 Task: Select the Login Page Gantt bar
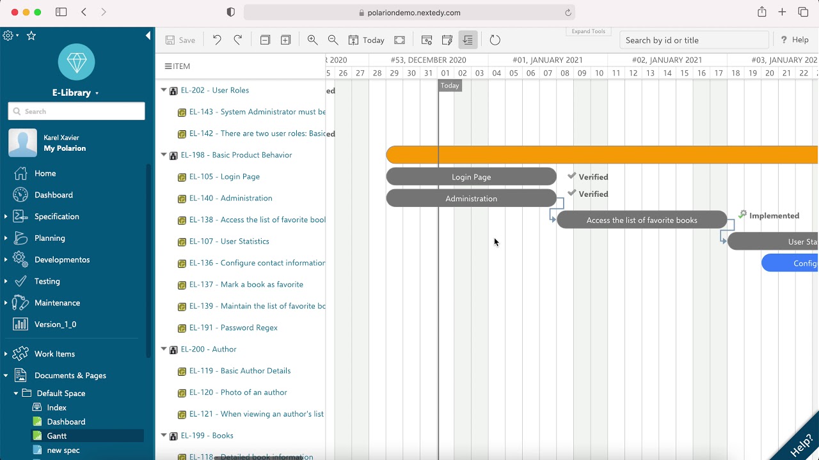click(x=471, y=177)
